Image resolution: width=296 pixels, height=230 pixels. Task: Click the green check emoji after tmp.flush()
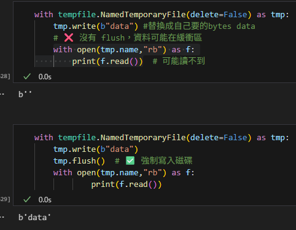(130, 161)
